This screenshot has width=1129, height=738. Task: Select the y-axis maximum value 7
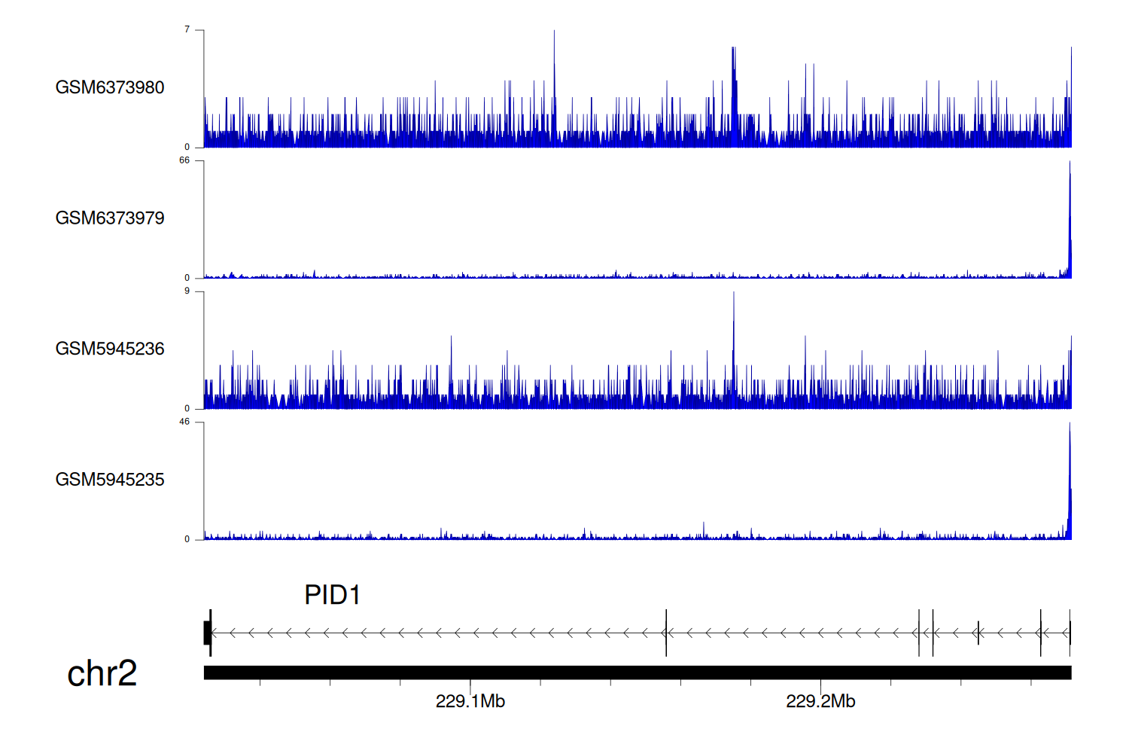click(x=187, y=29)
